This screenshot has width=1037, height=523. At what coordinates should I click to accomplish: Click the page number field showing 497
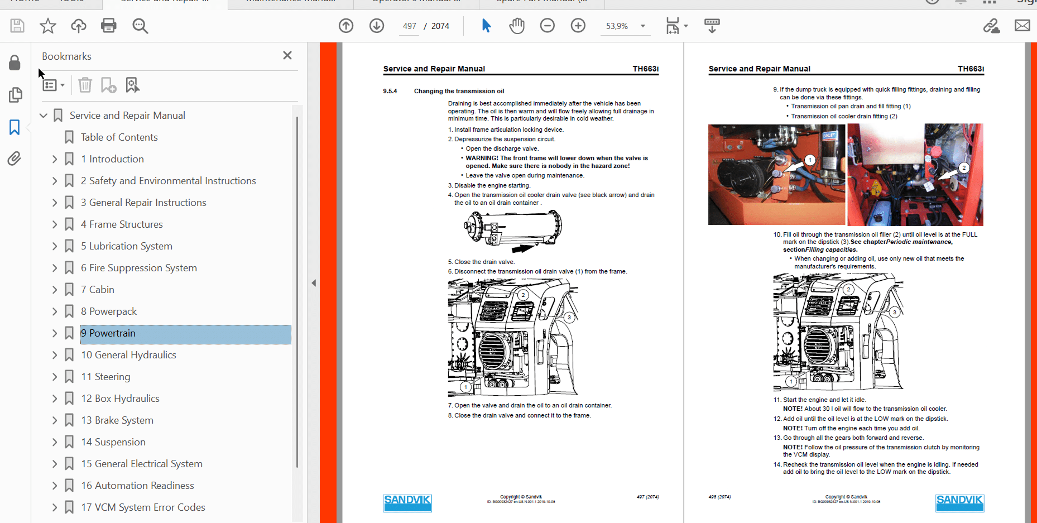coord(410,26)
